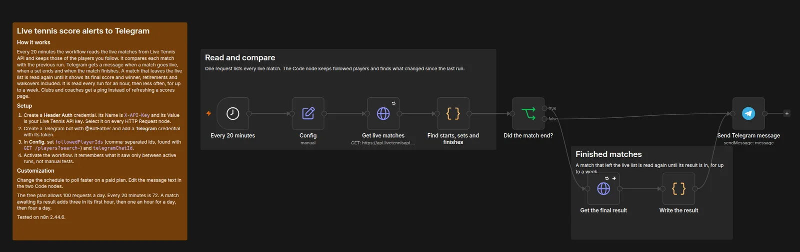Viewport: 800px width, 252px height.
Task: Click the Tested on n8n 2.44.6 line
Action: [41, 217]
